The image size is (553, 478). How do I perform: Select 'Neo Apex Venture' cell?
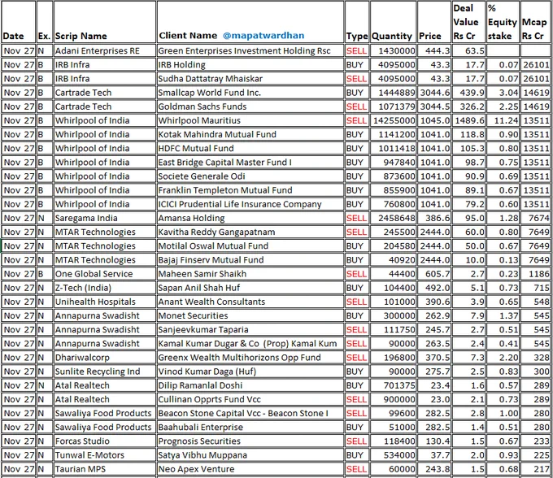250,469
